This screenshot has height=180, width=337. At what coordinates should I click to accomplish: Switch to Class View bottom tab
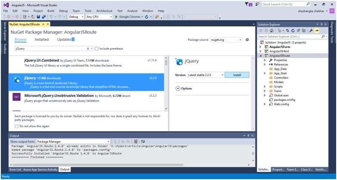tap(307, 170)
